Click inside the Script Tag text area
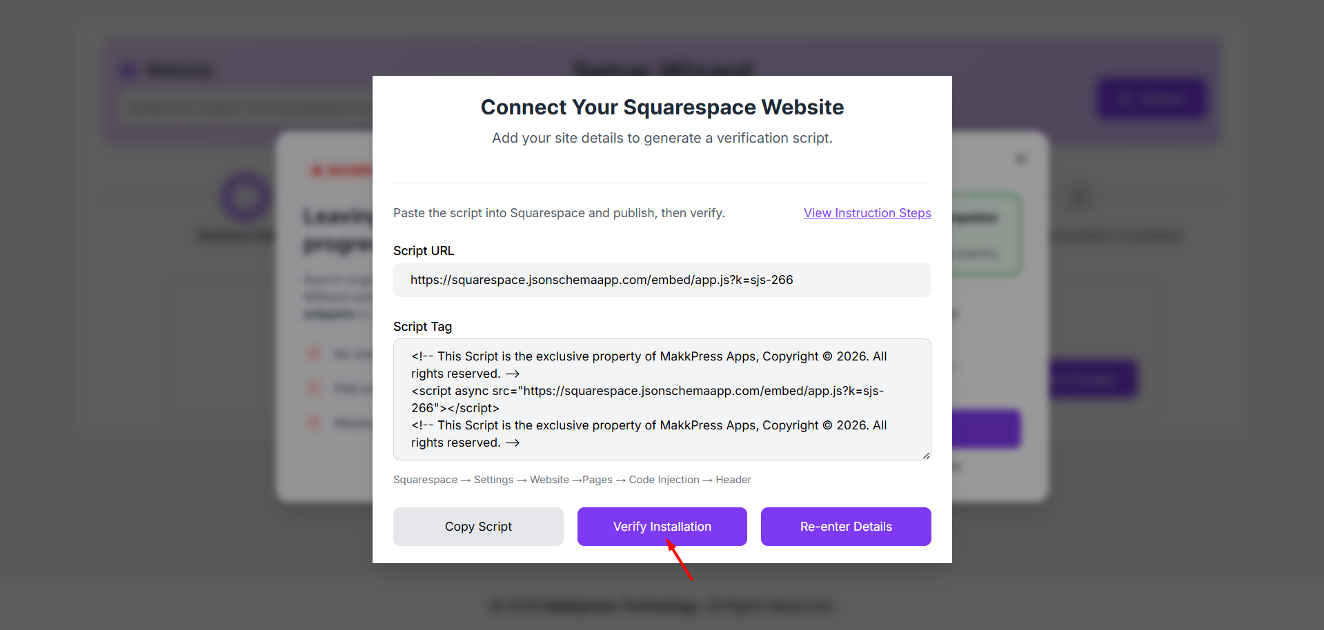This screenshot has width=1324, height=630. pos(662,399)
